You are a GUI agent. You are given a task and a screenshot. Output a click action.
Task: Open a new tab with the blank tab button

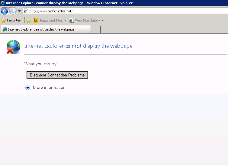coord(96,29)
